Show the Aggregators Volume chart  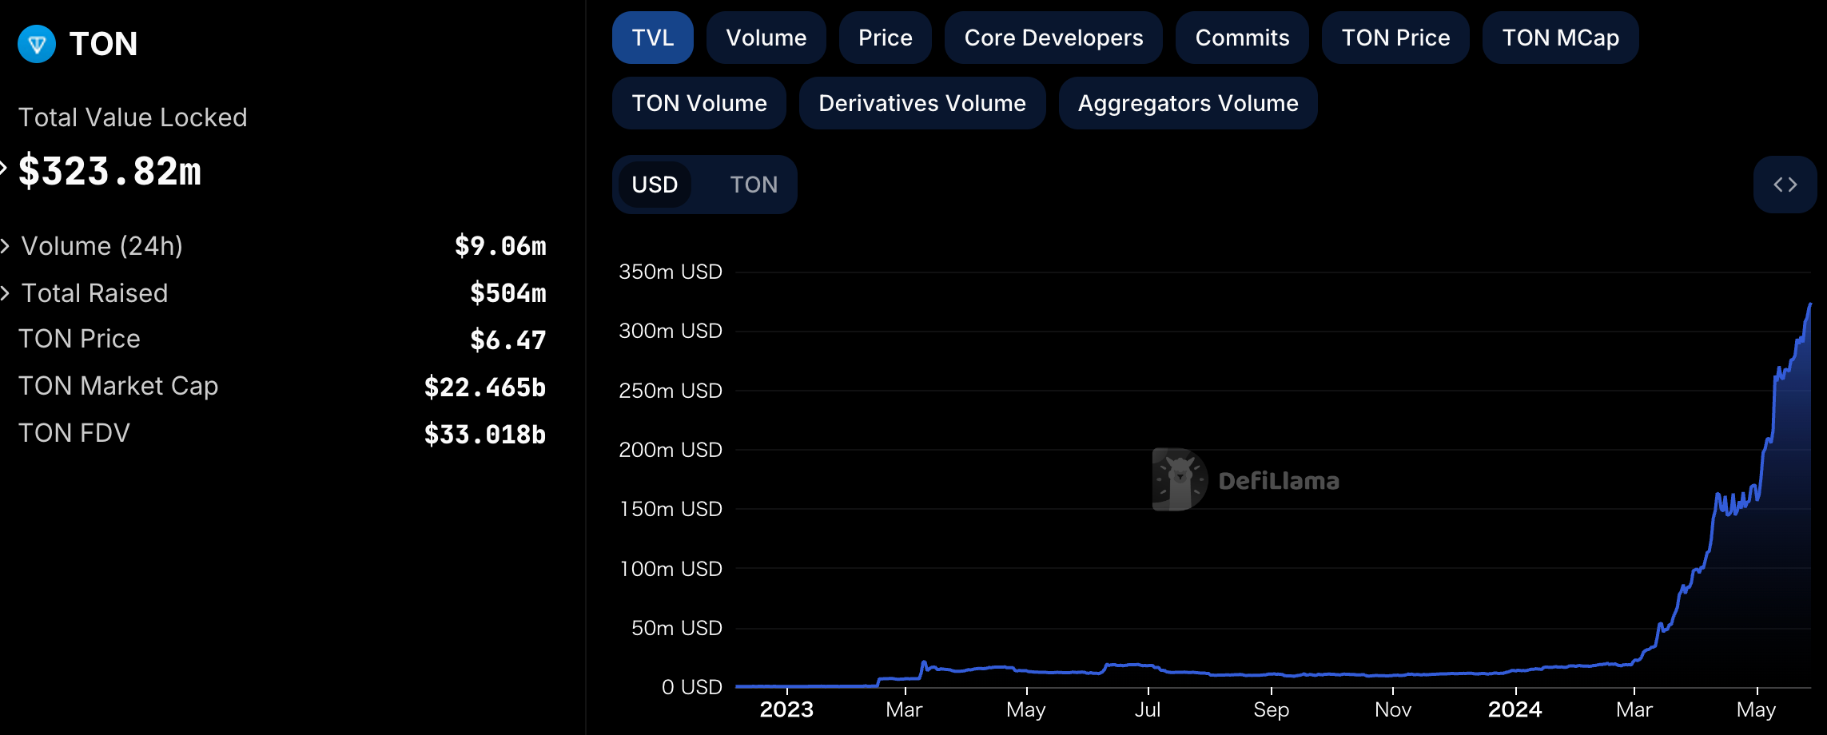[1188, 102]
